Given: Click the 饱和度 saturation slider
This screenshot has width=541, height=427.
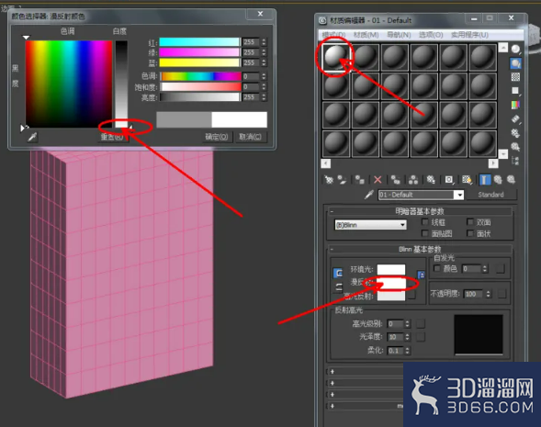Looking at the screenshot, I should 200,86.
